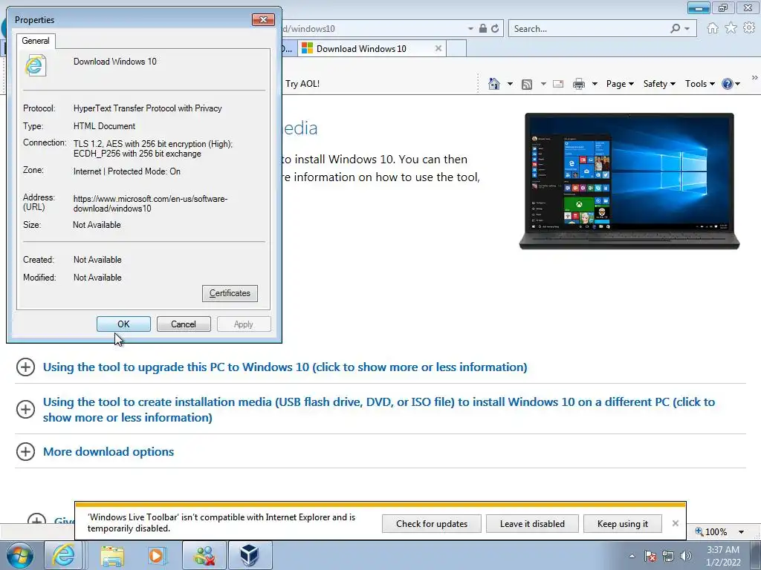761x570 pixels.
Task: Show hidden tray icons arrow
Action: click(x=632, y=557)
